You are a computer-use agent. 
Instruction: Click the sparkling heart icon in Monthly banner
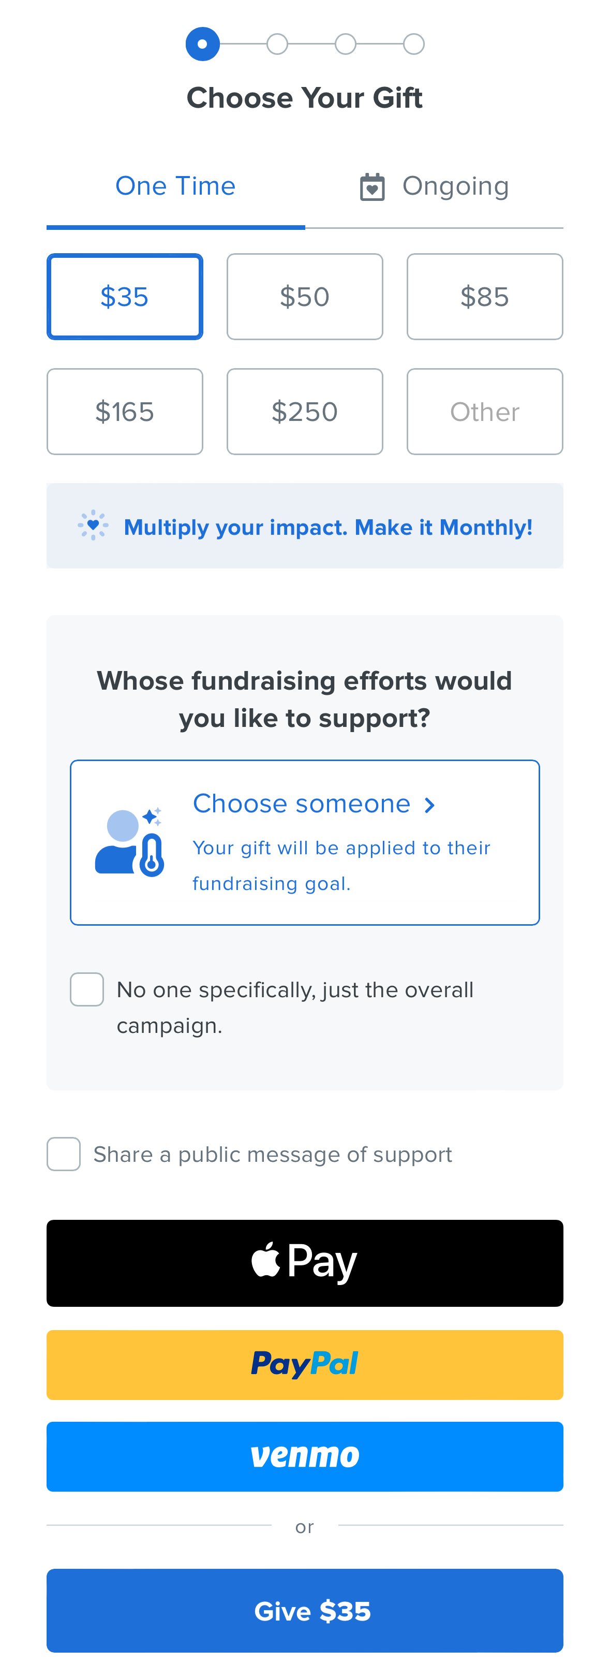point(93,526)
